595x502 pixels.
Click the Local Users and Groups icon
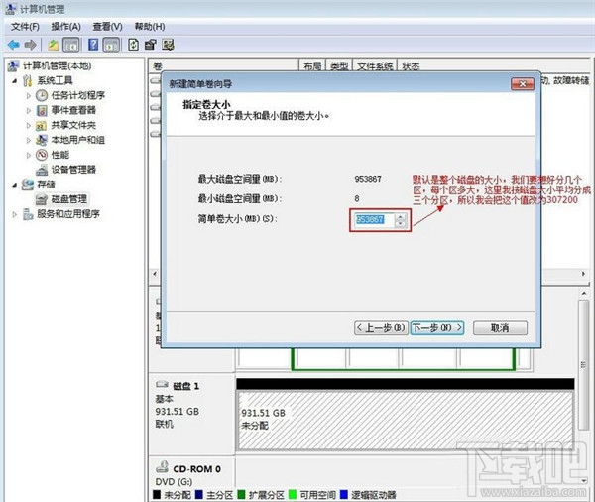41,140
